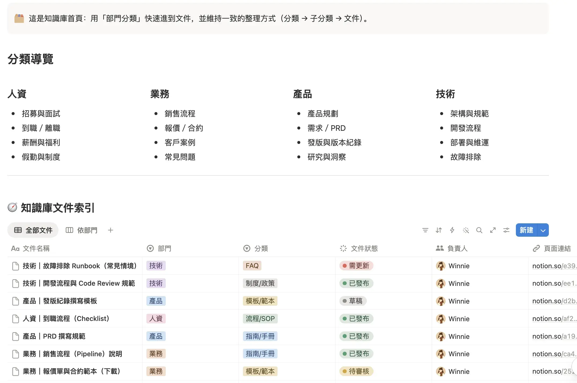
Task: Click the compass emoji beside 知識庫文件索引
Action: click(12, 208)
